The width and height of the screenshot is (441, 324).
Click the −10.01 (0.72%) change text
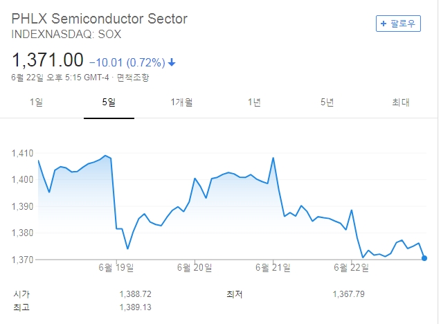[127, 62]
